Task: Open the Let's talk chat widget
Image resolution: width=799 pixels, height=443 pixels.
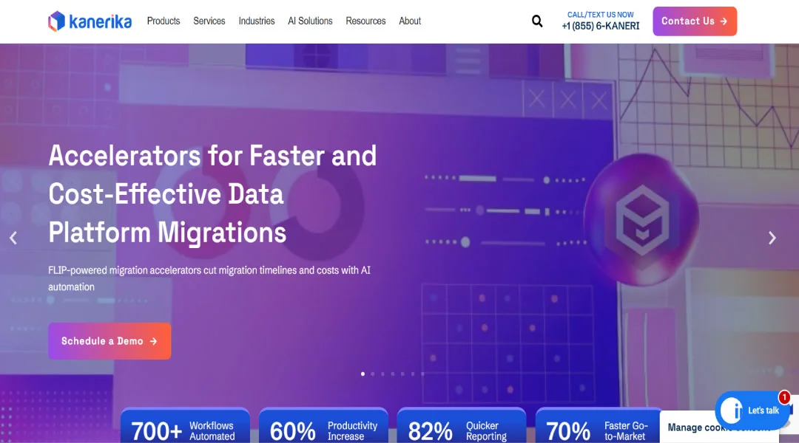Action: point(752,411)
